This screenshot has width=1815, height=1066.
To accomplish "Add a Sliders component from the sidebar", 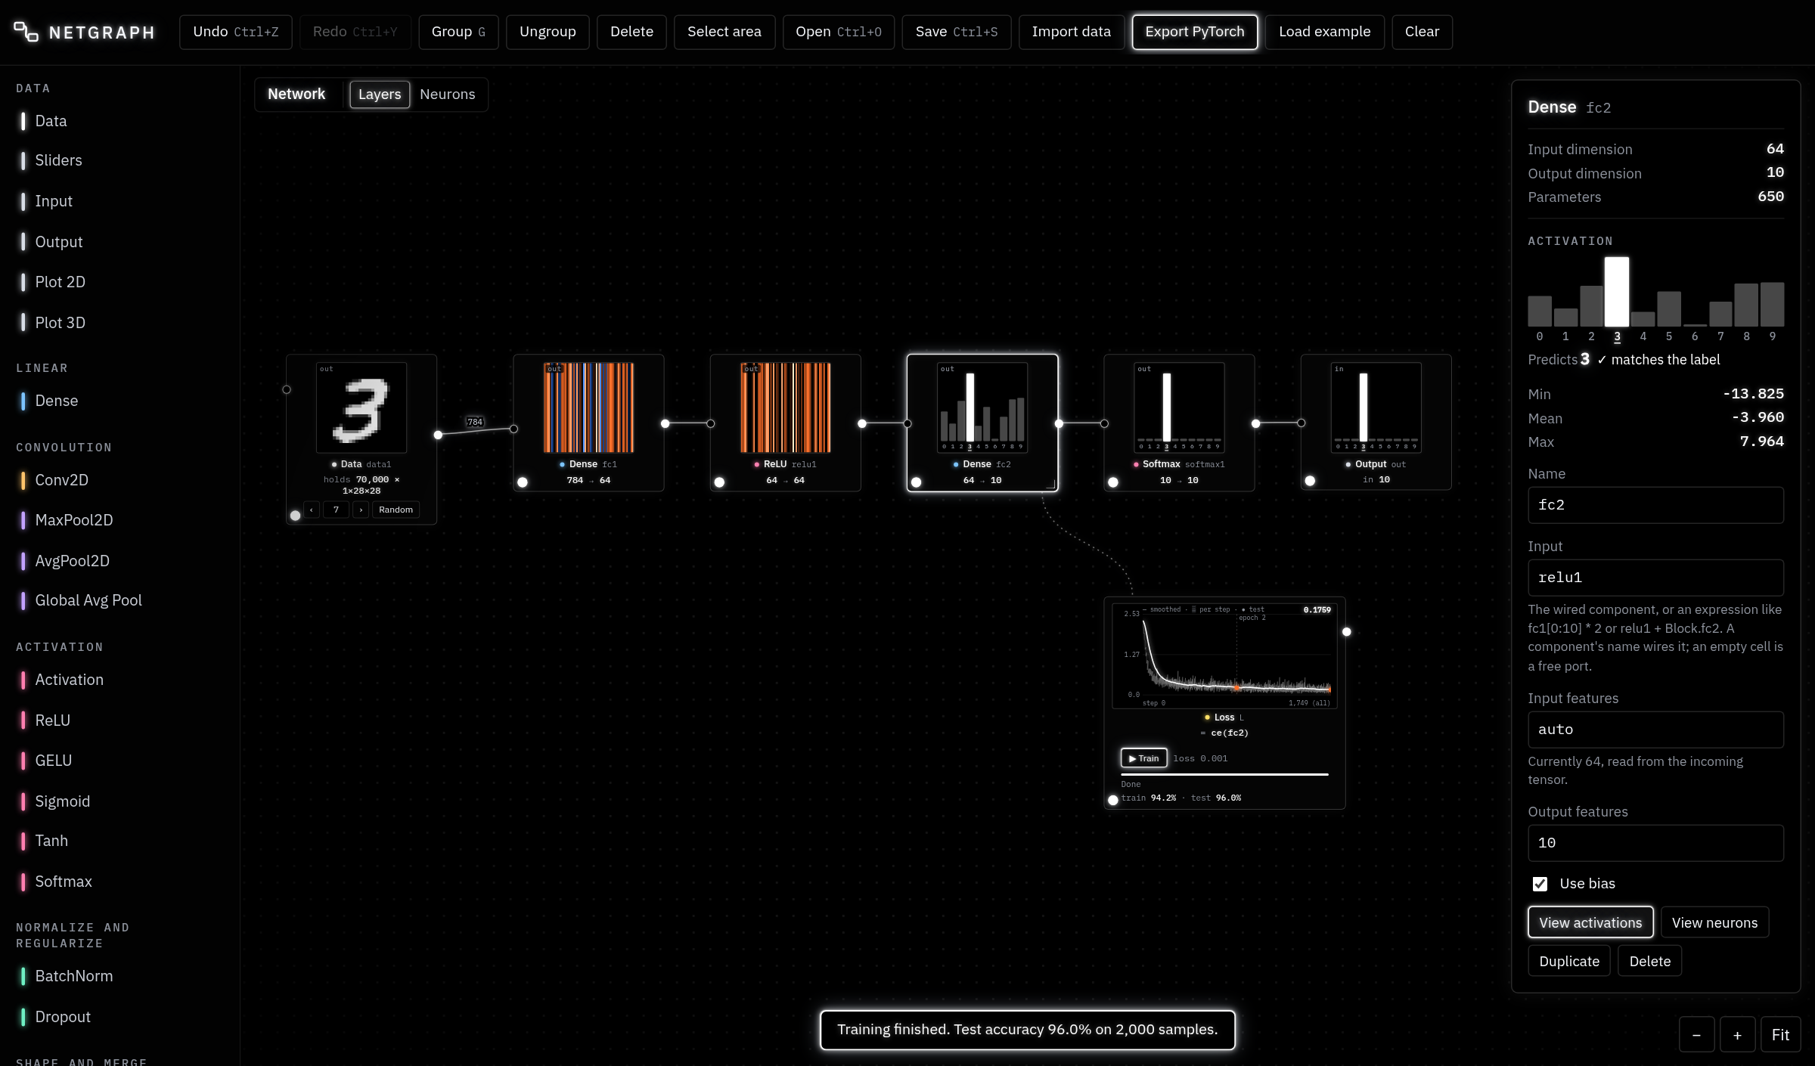I will 58,160.
